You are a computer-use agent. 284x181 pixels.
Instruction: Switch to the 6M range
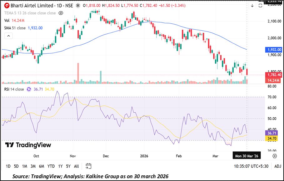point(41,166)
